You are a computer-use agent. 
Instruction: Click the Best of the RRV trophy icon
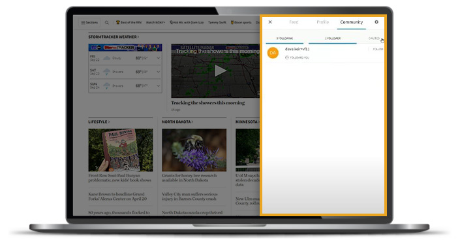click(117, 22)
